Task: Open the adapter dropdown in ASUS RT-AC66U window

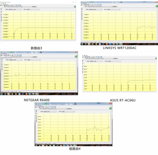Action: coord(101,59)
